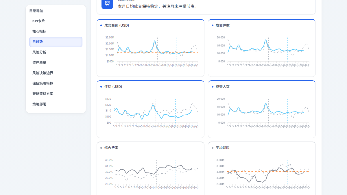
Task: Open 风险分析 in the sidebar
Action: pyautogui.click(x=56, y=52)
